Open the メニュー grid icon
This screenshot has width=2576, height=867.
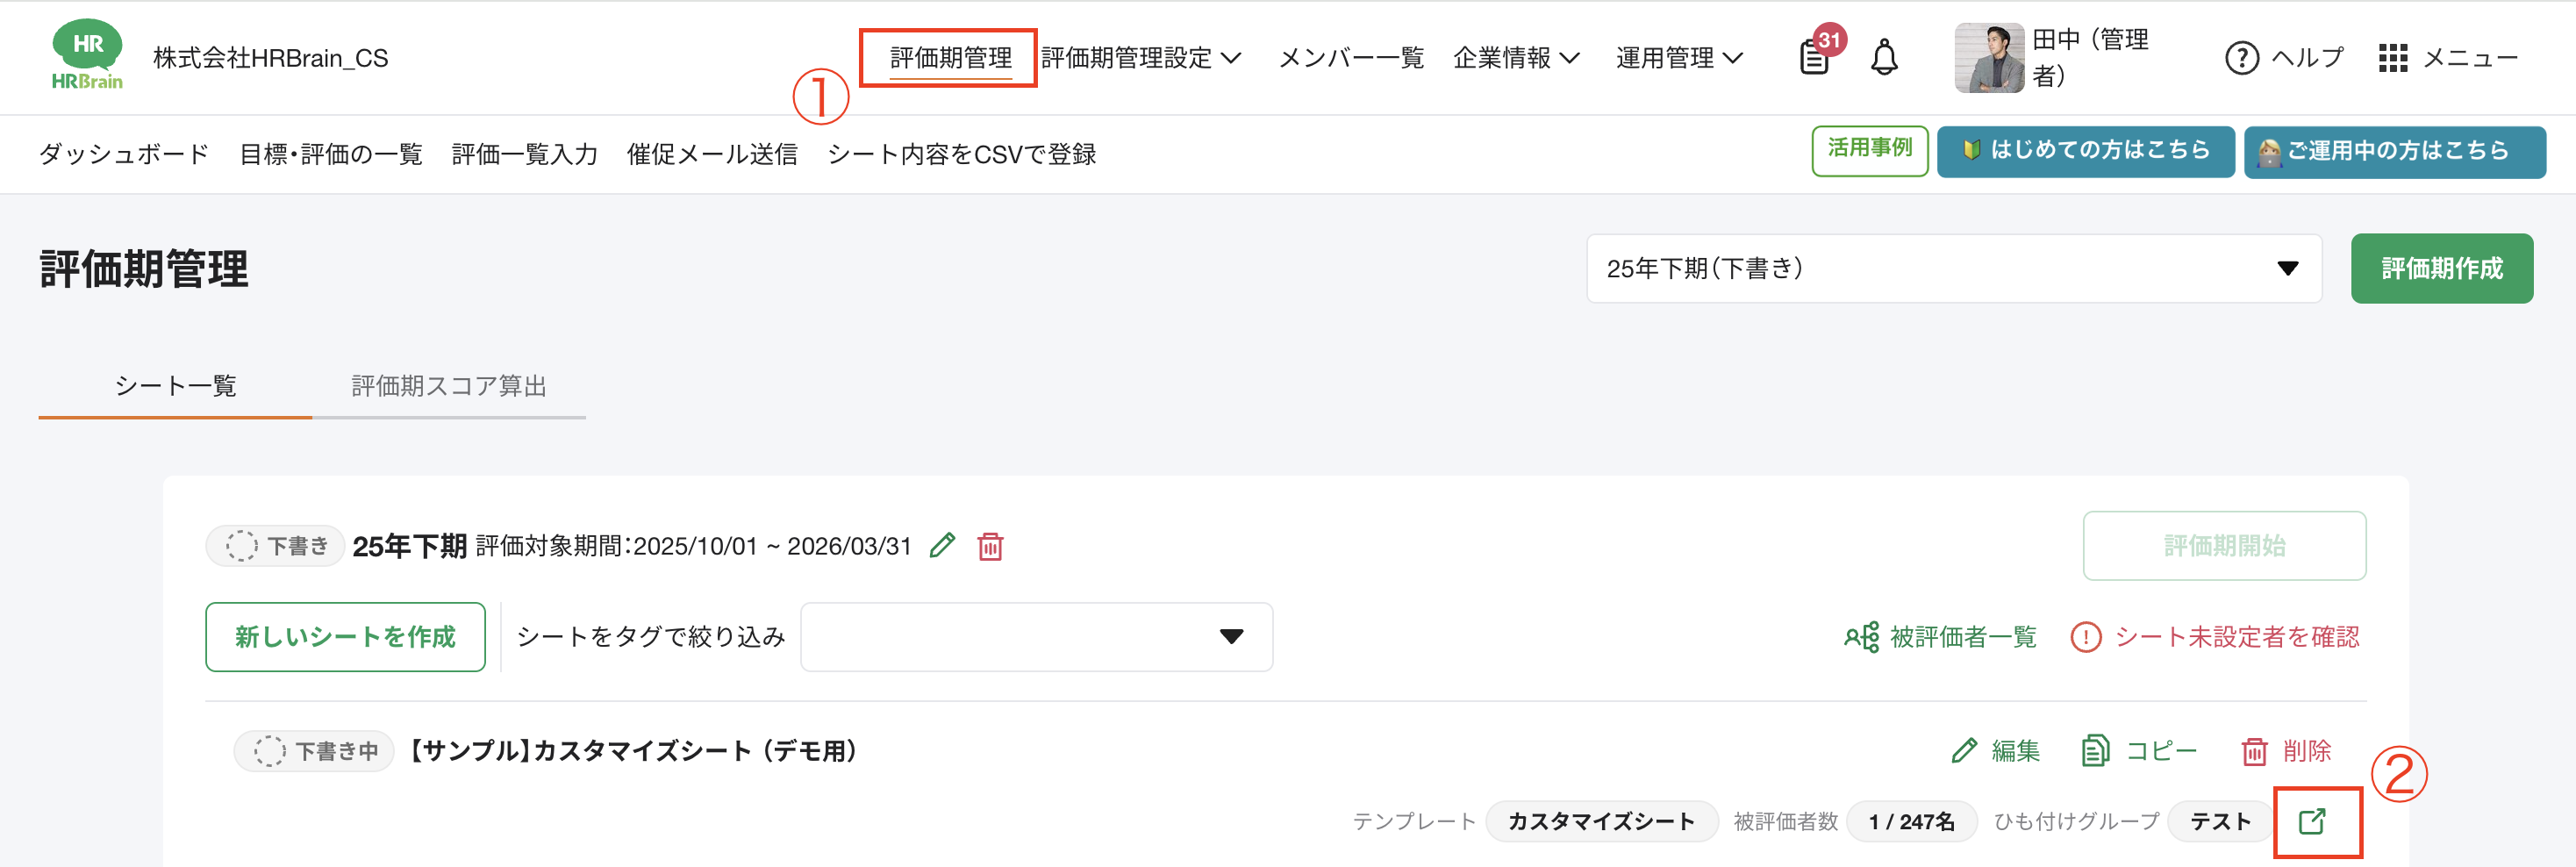point(2396,57)
